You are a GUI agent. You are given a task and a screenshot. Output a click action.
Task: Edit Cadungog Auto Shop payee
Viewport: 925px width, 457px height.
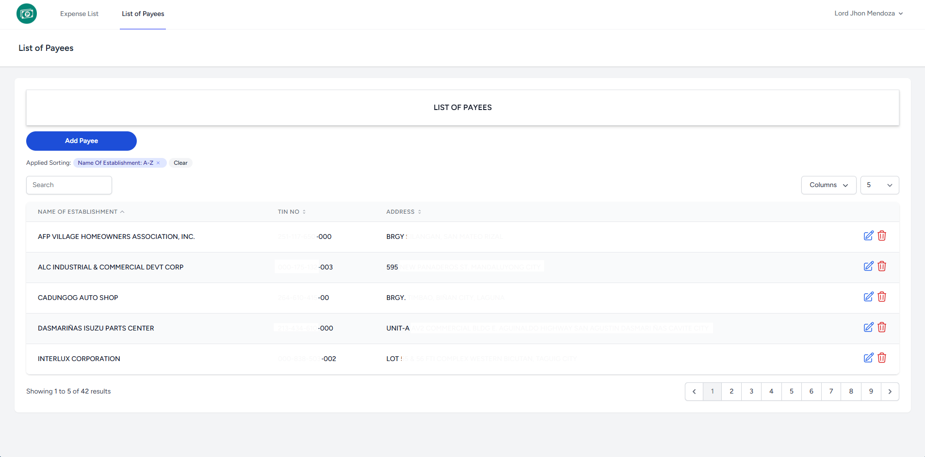(868, 297)
